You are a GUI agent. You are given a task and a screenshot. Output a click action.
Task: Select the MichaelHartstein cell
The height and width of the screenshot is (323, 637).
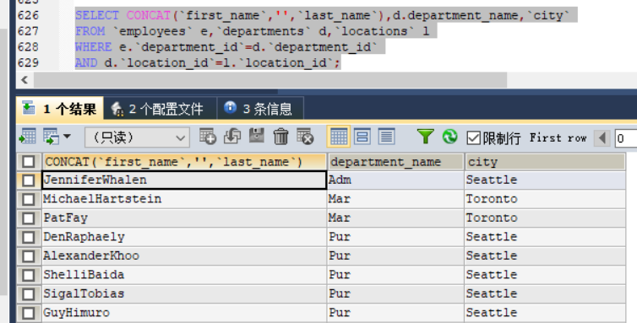pyautogui.click(x=184, y=199)
